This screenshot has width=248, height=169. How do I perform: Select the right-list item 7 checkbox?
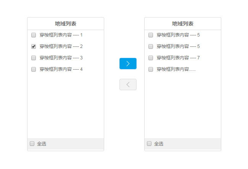tap(151, 58)
